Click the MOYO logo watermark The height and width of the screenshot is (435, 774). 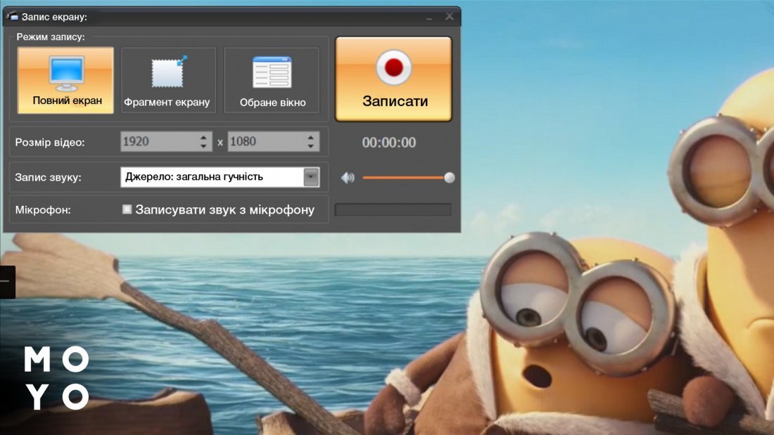[56, 379]
